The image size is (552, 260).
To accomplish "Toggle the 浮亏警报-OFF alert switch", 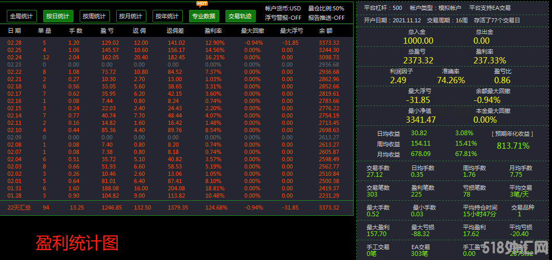I will [283, 17].
